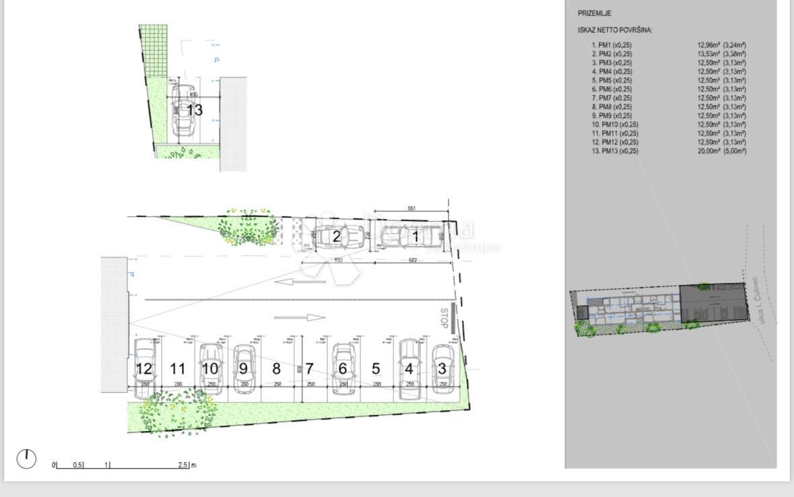The image size is (794, 497).
Task: Click the PRIZEMLJE heading text
Action: click(x=595, y=13)
